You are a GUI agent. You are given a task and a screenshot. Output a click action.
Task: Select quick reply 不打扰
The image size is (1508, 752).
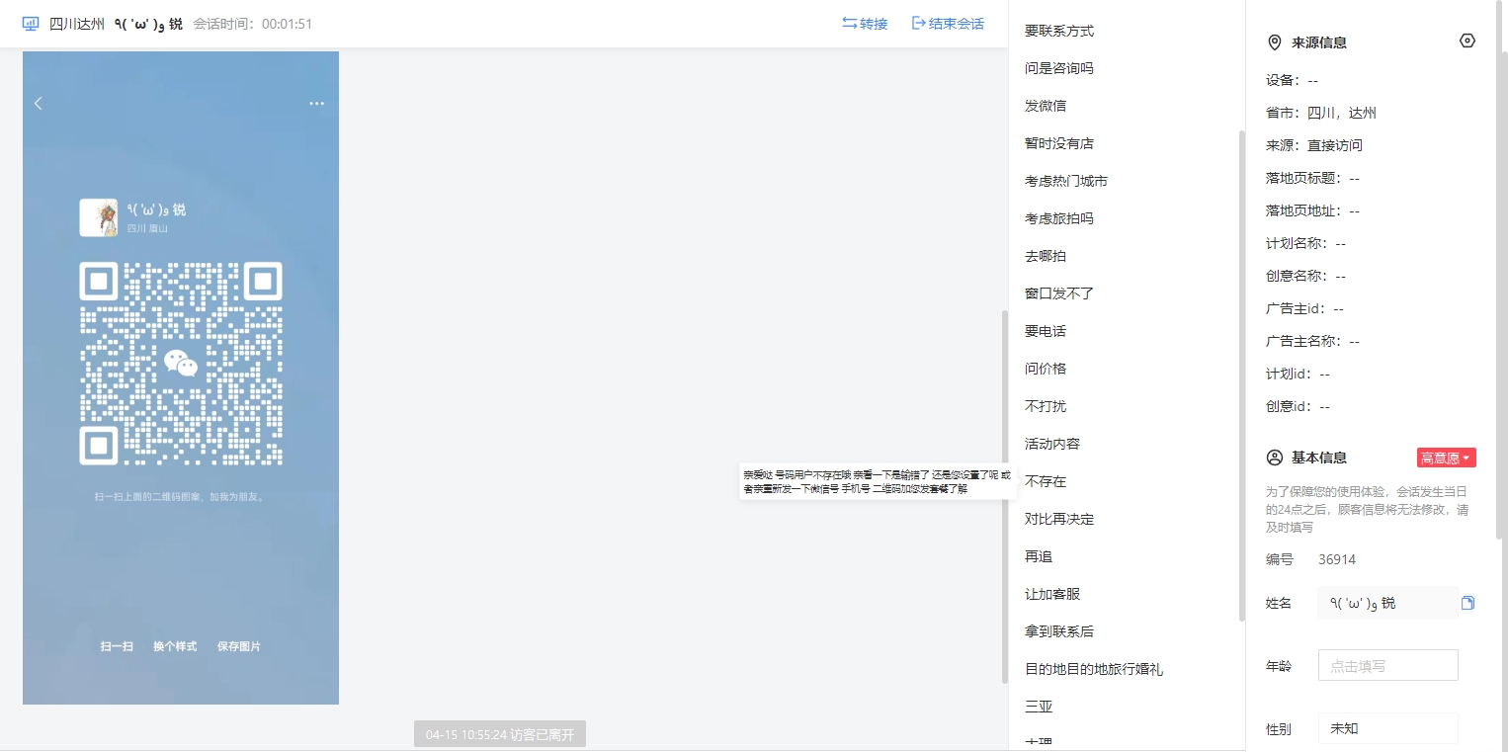1046,406
